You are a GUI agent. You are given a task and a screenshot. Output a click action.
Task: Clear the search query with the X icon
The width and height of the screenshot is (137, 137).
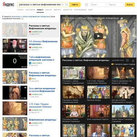pos(63,5)
